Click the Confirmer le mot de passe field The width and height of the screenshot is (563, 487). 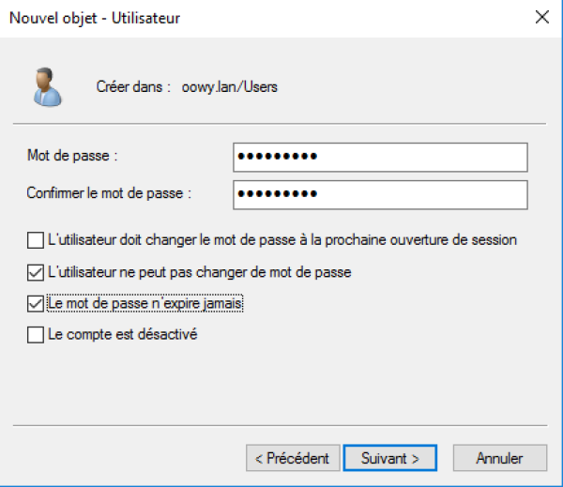pos(380,194)
